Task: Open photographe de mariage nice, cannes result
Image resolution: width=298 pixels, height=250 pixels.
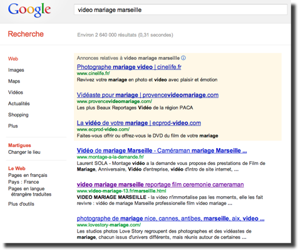Action: [x=170, y=219]
